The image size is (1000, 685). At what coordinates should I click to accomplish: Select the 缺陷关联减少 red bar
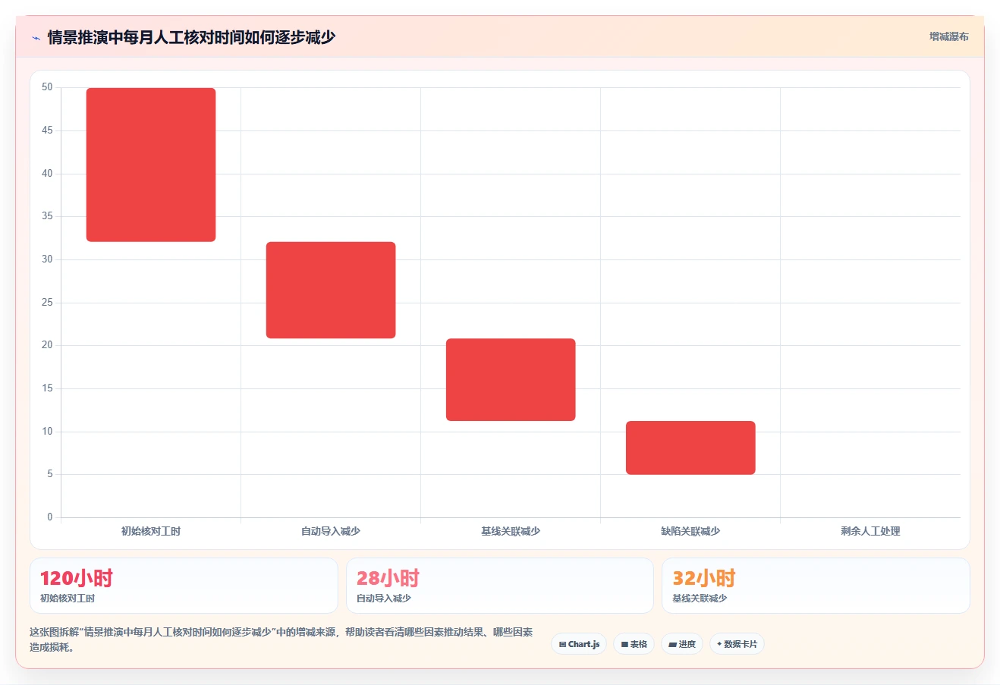click(690, 448)
